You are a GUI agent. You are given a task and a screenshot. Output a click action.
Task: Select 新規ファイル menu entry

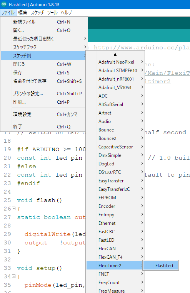pyautogui.click(x=44, y=22)
